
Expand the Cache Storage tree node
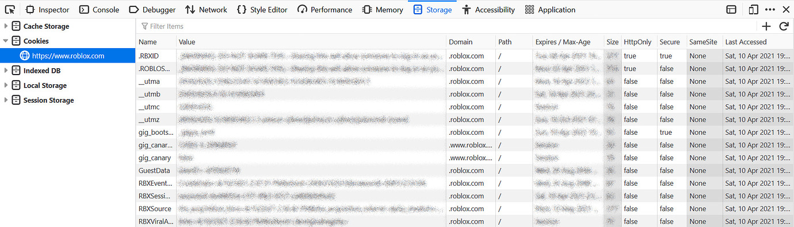click(6, 26)
